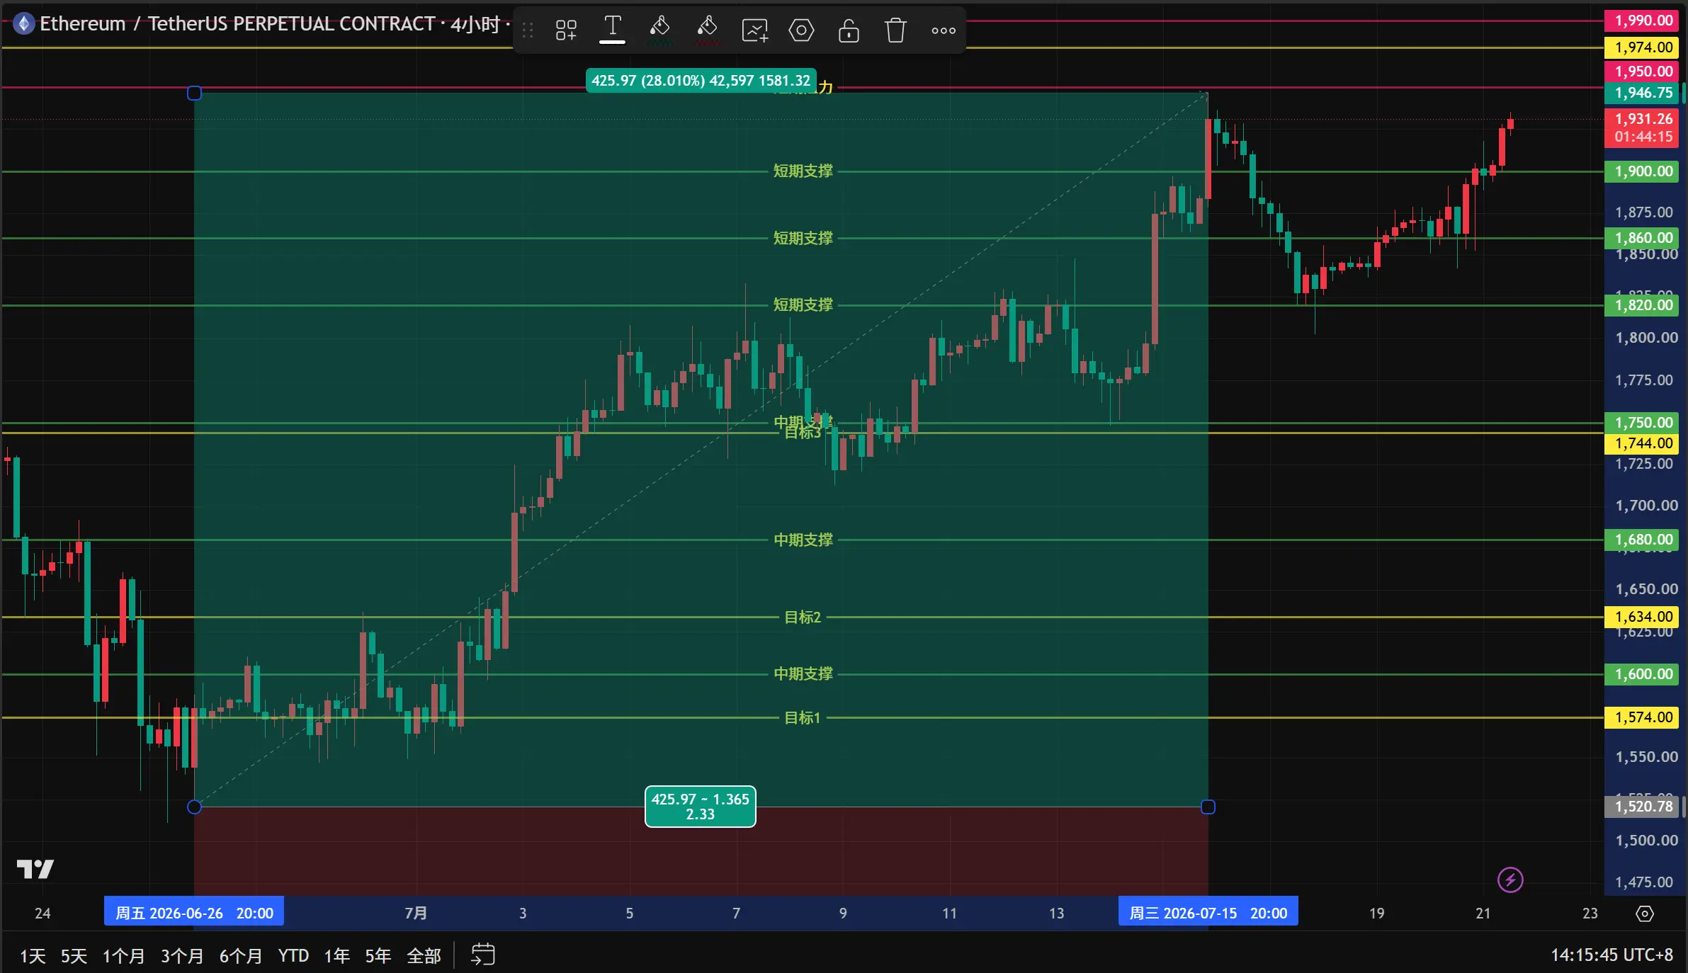
Task: Open the drawing templates icon in floating toolbar
Action: [566, 30]
